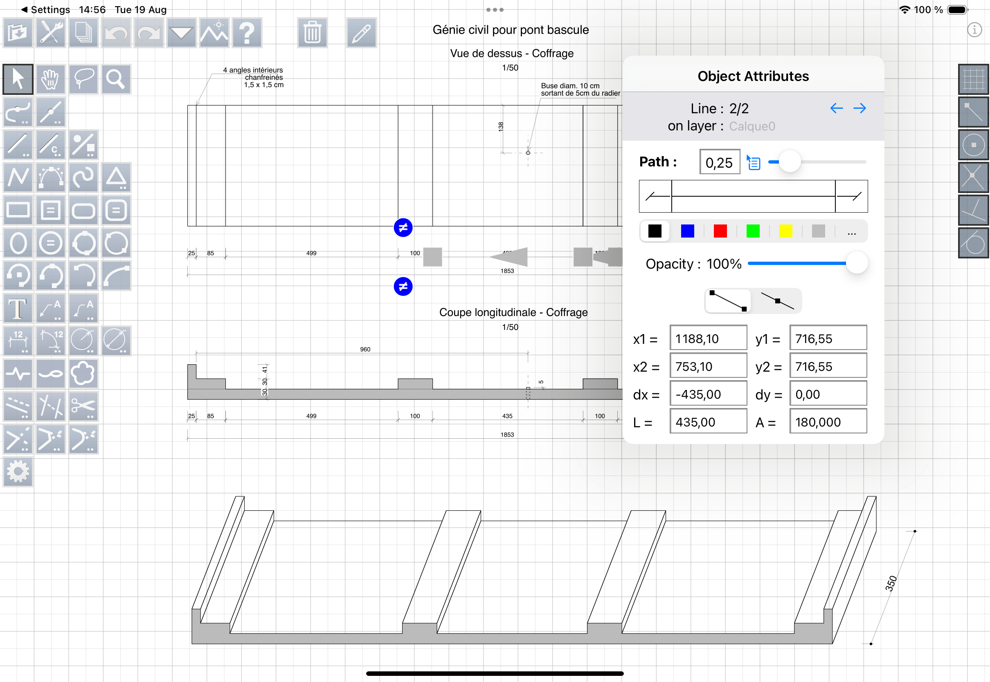The height and width of the screenshot is (682, 990).
Task: Toggle snap to circle center
Action: 973,145
